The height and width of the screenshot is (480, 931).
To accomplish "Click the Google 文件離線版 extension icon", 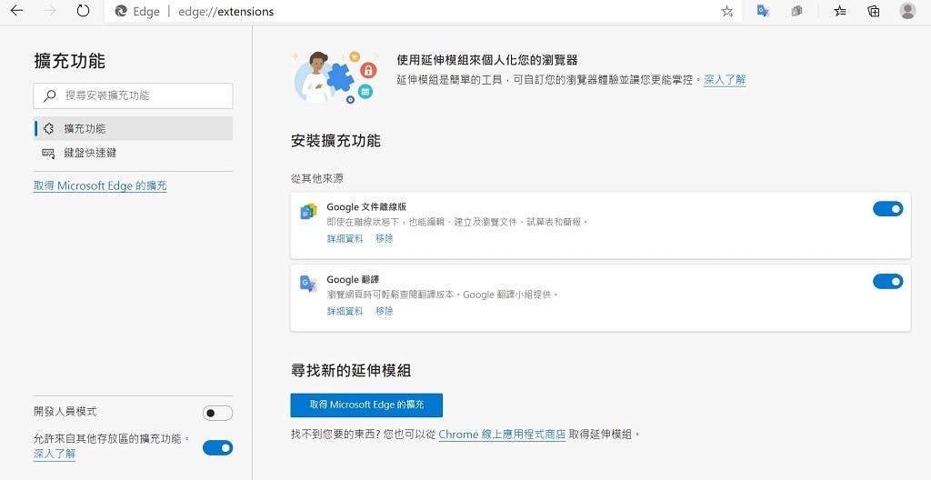I will [x=308, y=212].
